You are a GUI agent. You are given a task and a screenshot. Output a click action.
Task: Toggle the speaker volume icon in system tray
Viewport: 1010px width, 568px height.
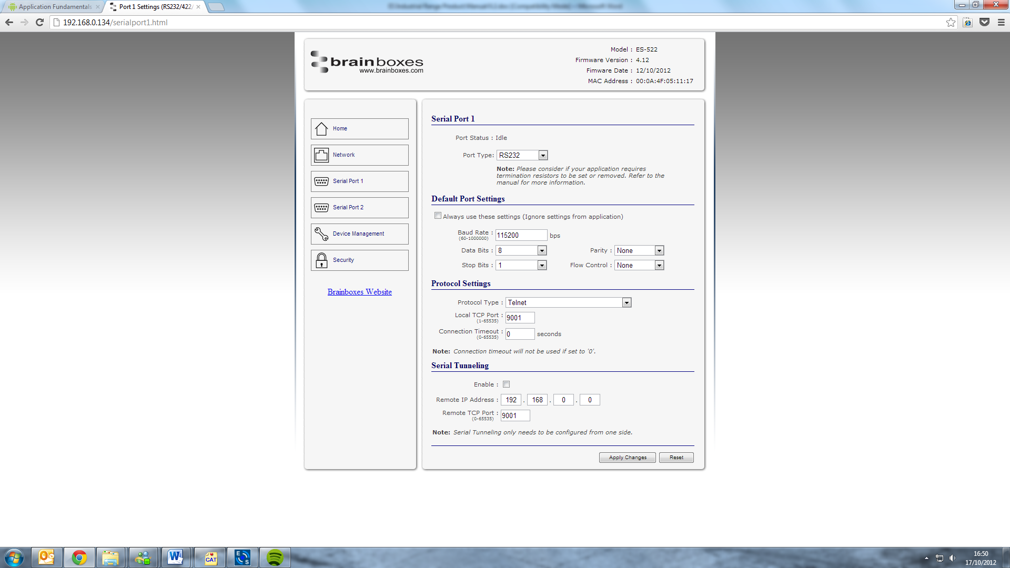[953, 557]
